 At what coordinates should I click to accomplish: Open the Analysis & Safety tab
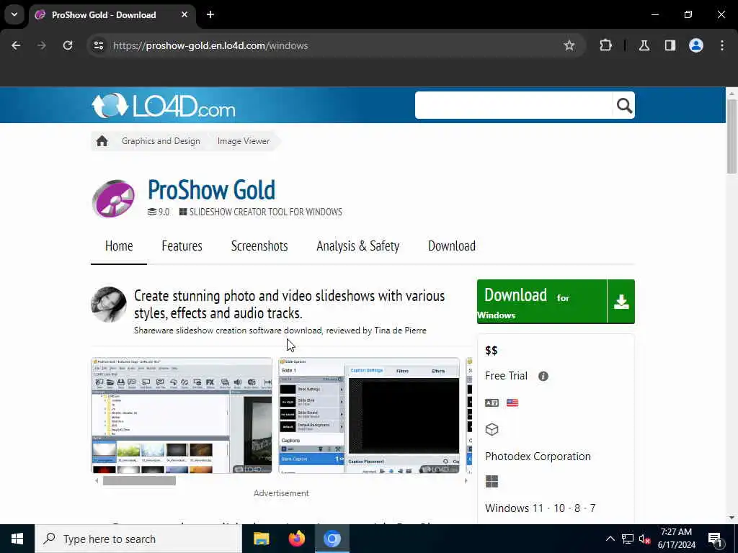click(x=357, y=246)
